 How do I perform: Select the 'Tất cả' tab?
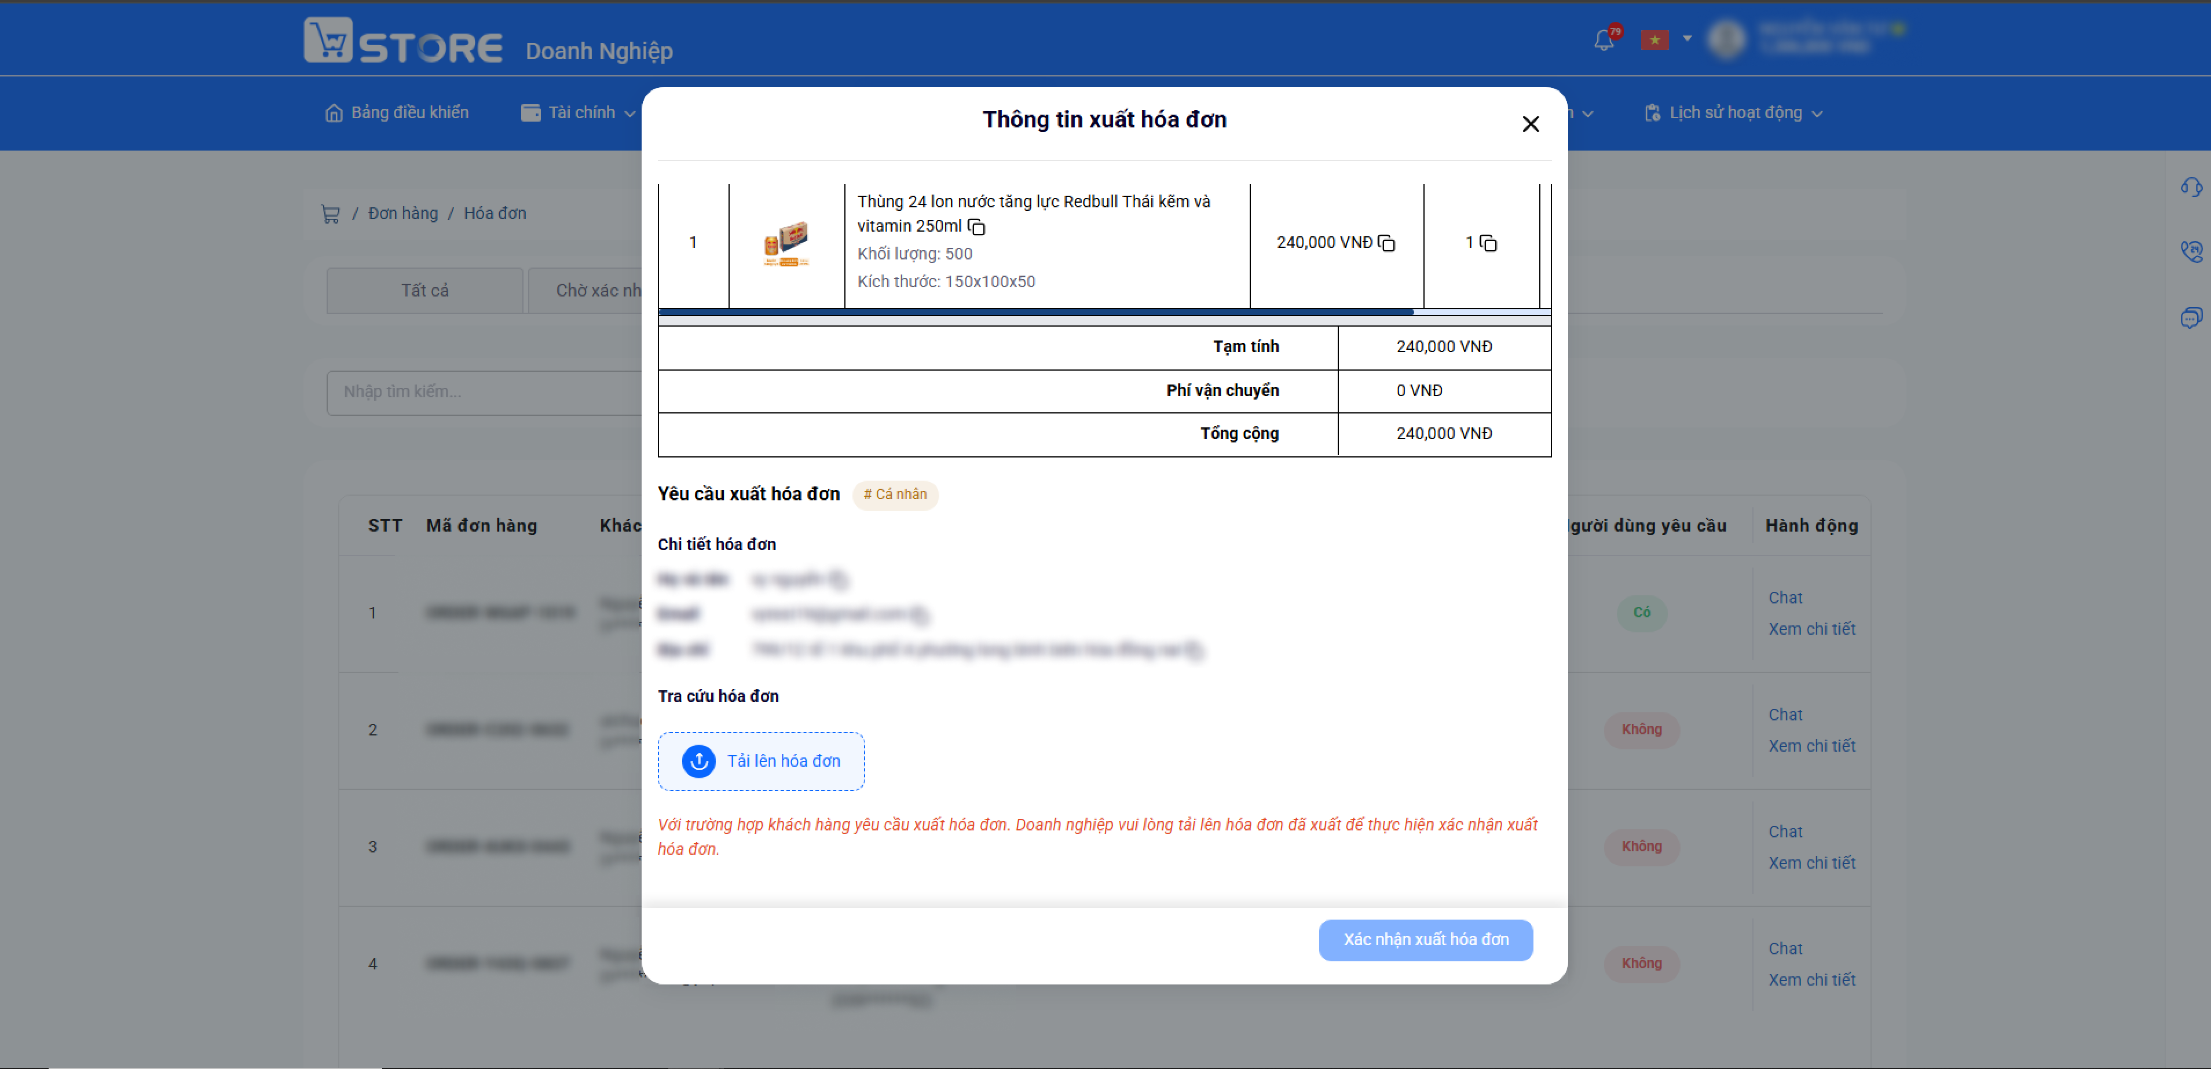[425, 290]
